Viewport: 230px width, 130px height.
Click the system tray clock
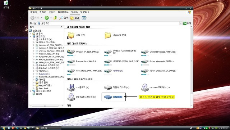click(x=224, y=128)
